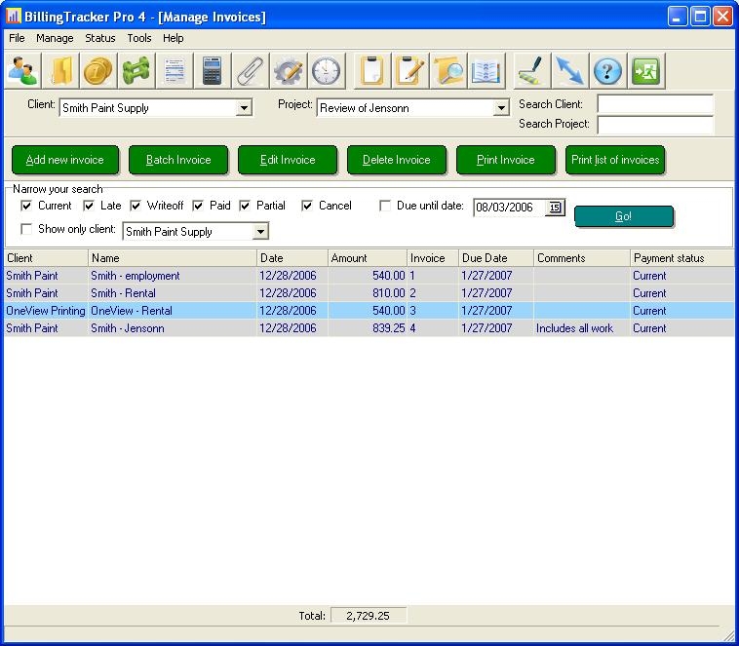Uncheck the Late status checkbox
Viewport: 739px width, 646px height.
click(x=90, y=206)
